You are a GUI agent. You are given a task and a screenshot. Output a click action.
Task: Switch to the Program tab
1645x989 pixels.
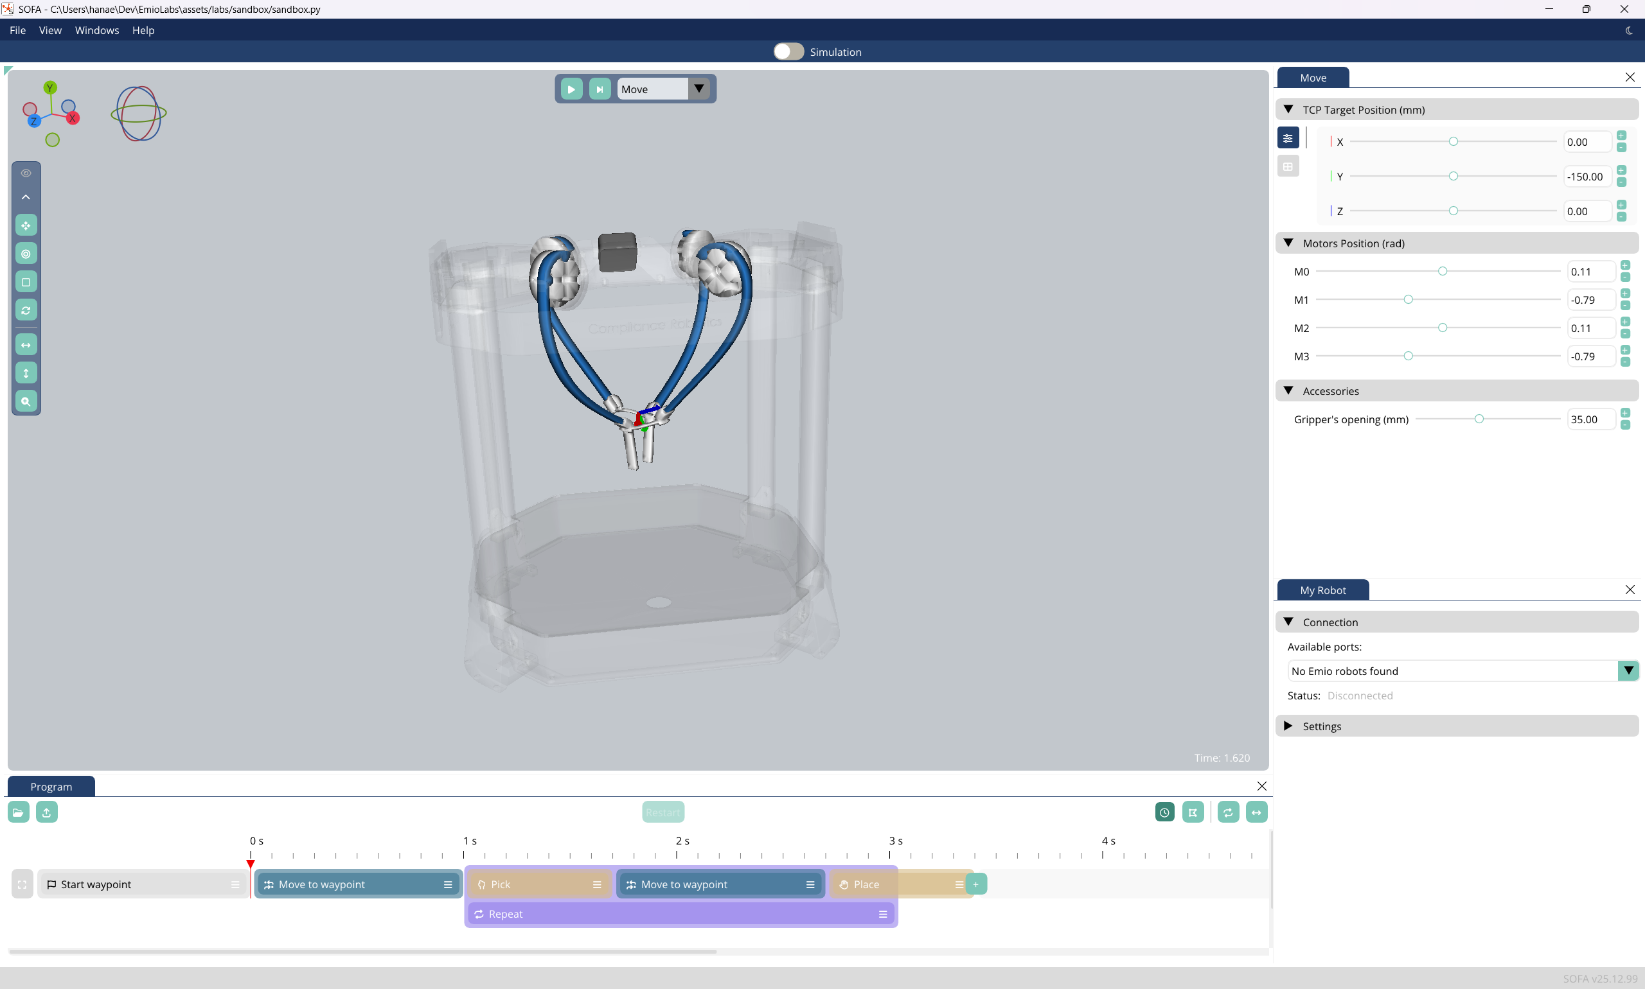[51, 787]
